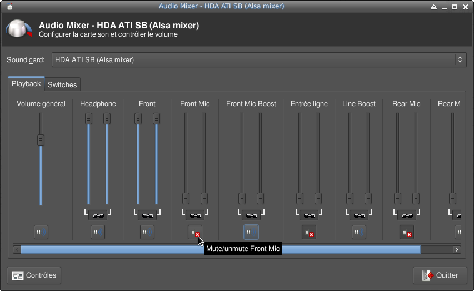Open the Sound card dropdown
Screen dimensions: 474x291
click(258, 59)
